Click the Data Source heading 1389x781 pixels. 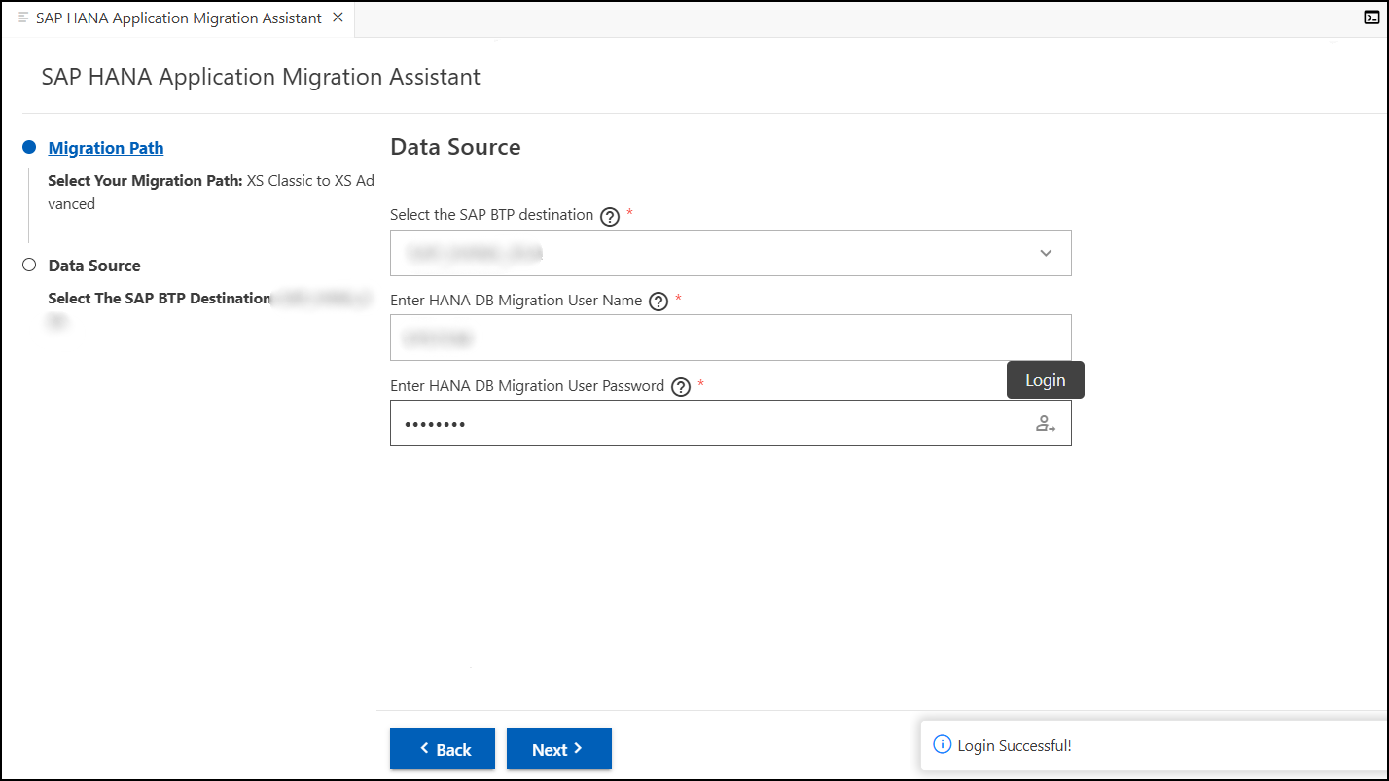455,147
